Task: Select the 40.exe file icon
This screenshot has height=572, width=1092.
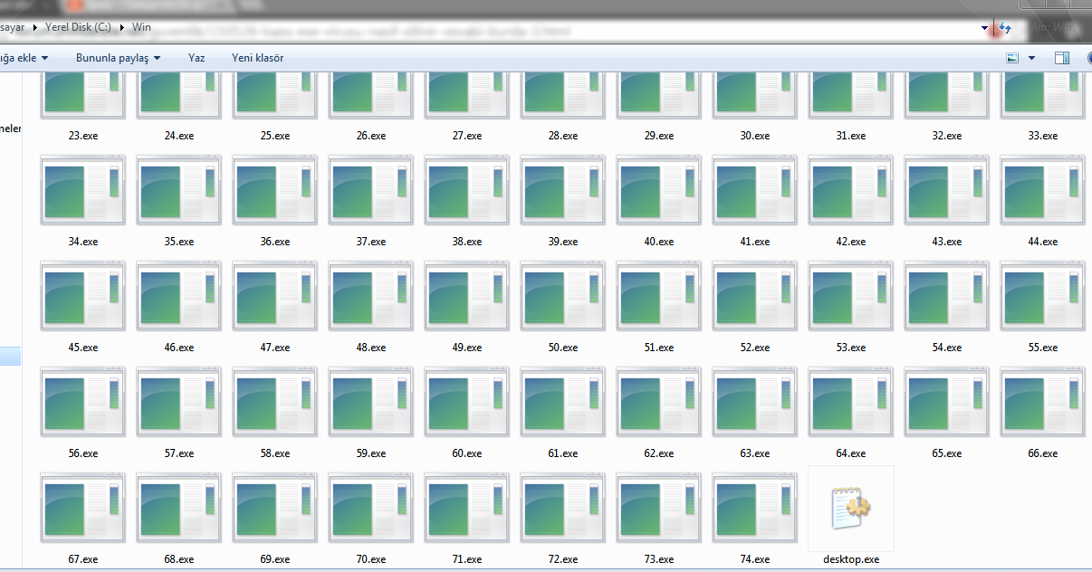Action: point(659,190)
